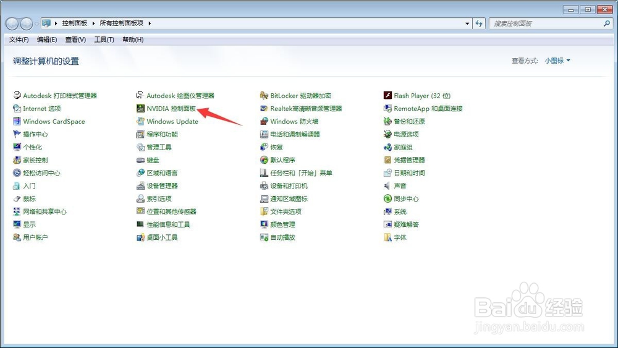Click the Windows Update icon
The height and width of the screenshot is (348, 618).
(140, 121)
